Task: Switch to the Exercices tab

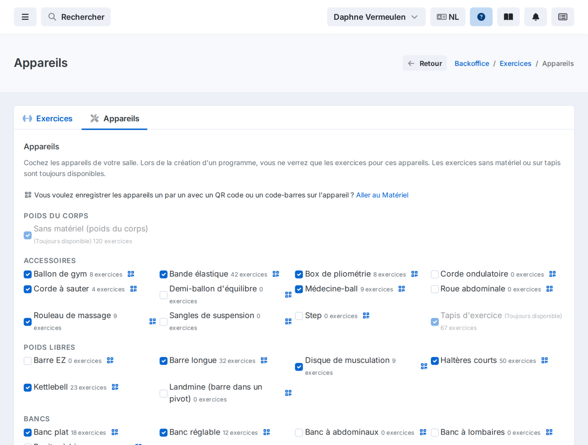Action: click(48, 118)
